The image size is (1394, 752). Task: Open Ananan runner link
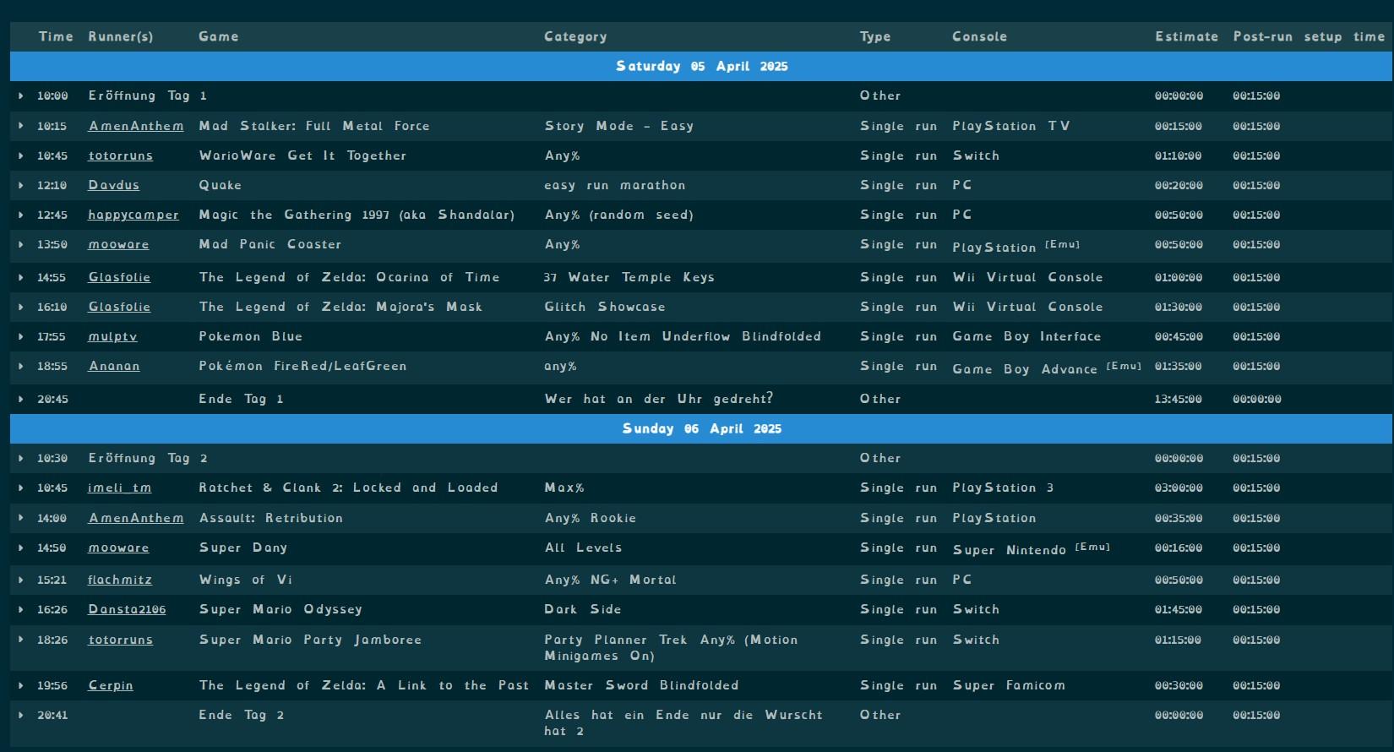pos(114,366)
